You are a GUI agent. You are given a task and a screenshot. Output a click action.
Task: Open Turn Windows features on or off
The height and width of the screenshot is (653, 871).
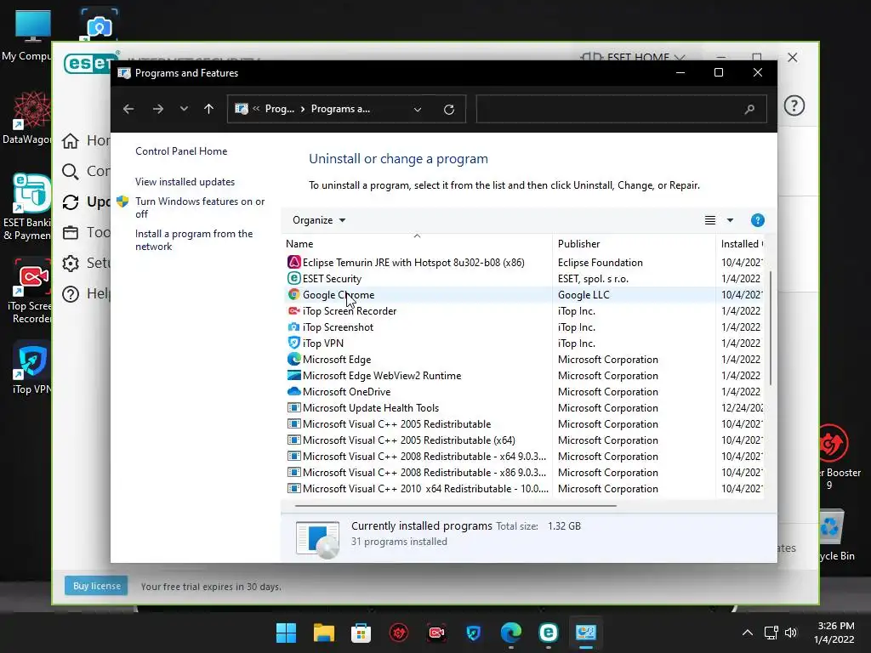[x=199, y=207]
